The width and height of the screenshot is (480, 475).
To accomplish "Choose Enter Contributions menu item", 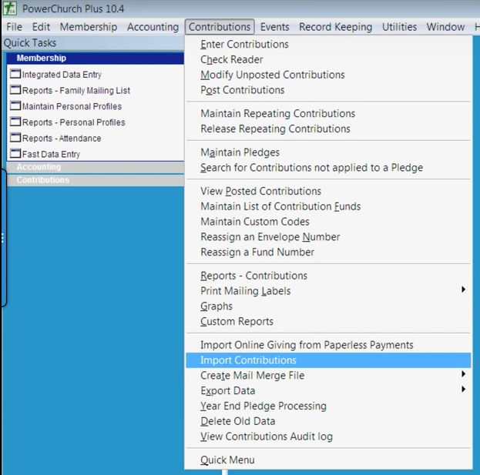I will [244, 45].
